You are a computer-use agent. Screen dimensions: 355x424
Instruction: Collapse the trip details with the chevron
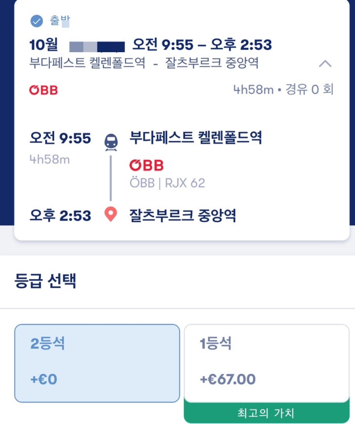[325, 64]
